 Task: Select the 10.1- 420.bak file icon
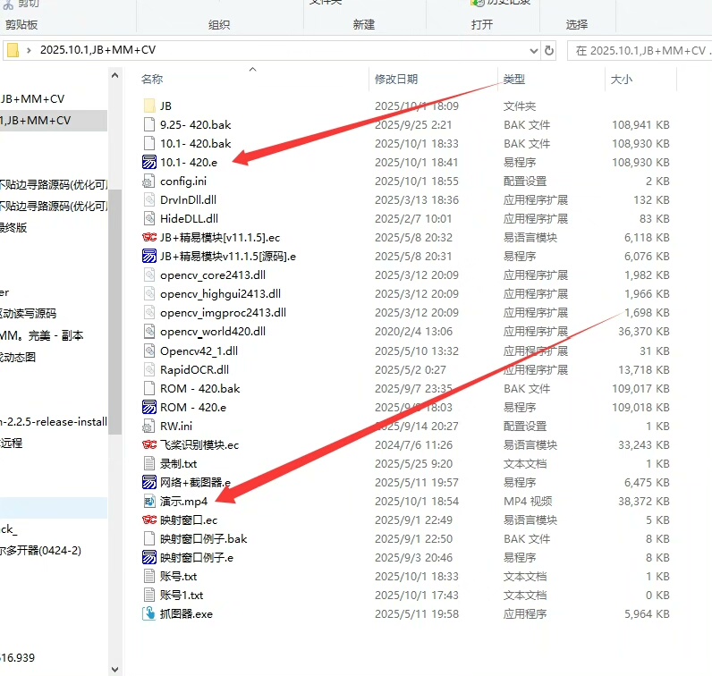point(149,143)
